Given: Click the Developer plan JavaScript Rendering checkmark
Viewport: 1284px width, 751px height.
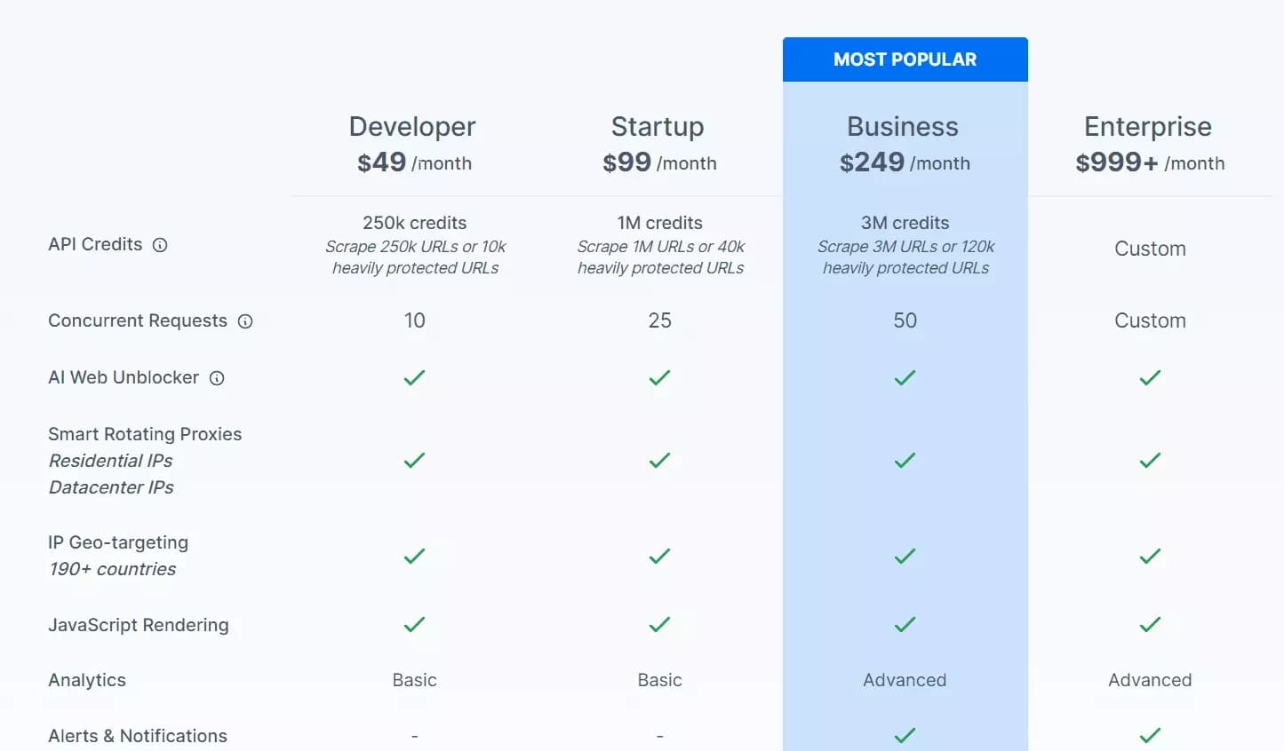Looking at the screenshot, I should coord(414,625).
